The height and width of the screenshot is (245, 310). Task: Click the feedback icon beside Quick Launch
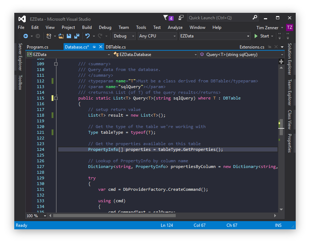[181, 17]
